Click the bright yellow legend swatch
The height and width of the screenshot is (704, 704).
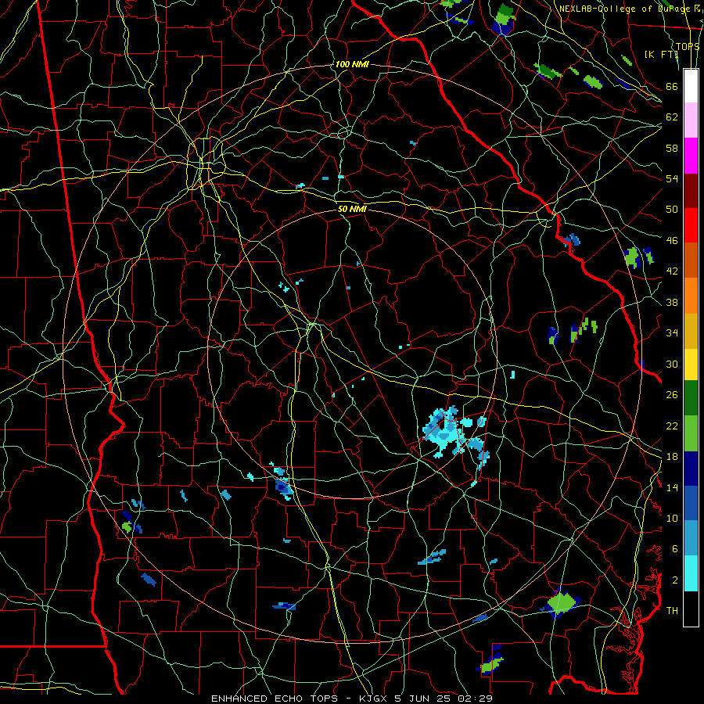691,364
